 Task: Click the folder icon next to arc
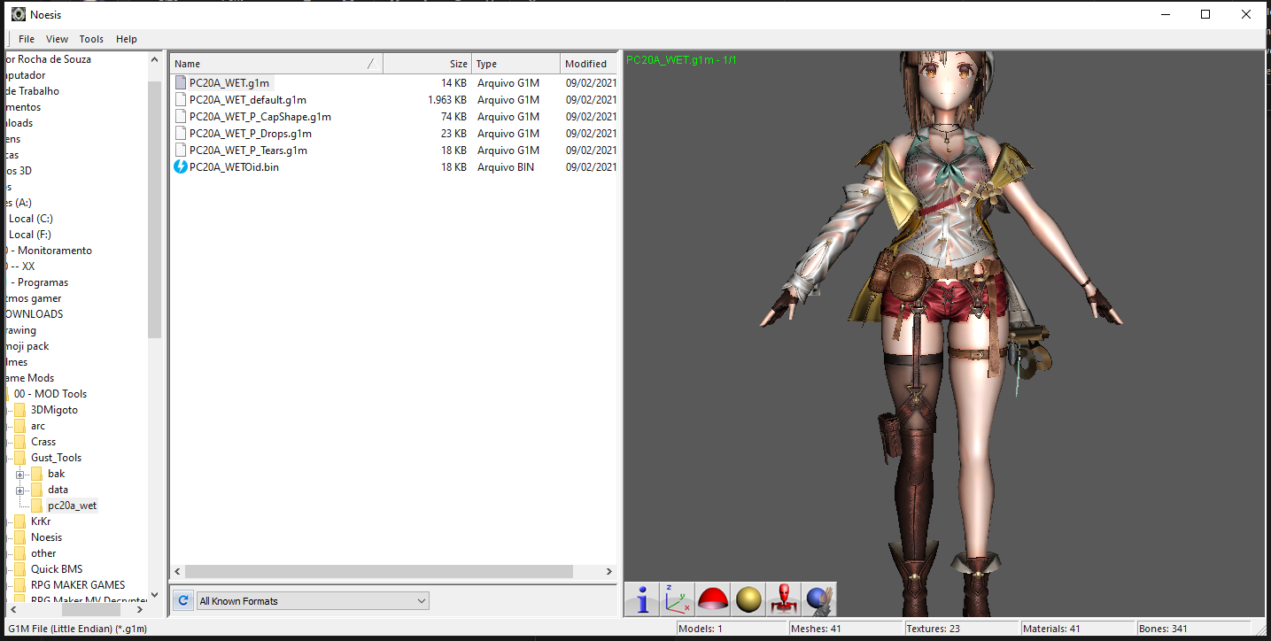(x=20, y=426)
